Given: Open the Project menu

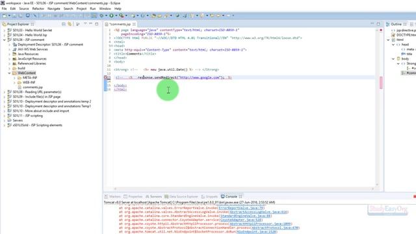Looking at the screenshot, I should coord(81,8).
